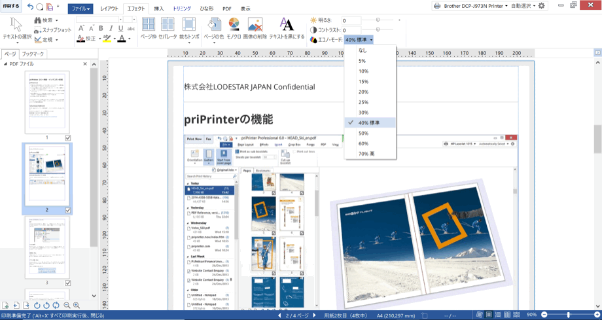Viewport: 602px width, 320px height.
Task: Click the save pages icon in quick access
Action: click(x=49, y=7)
